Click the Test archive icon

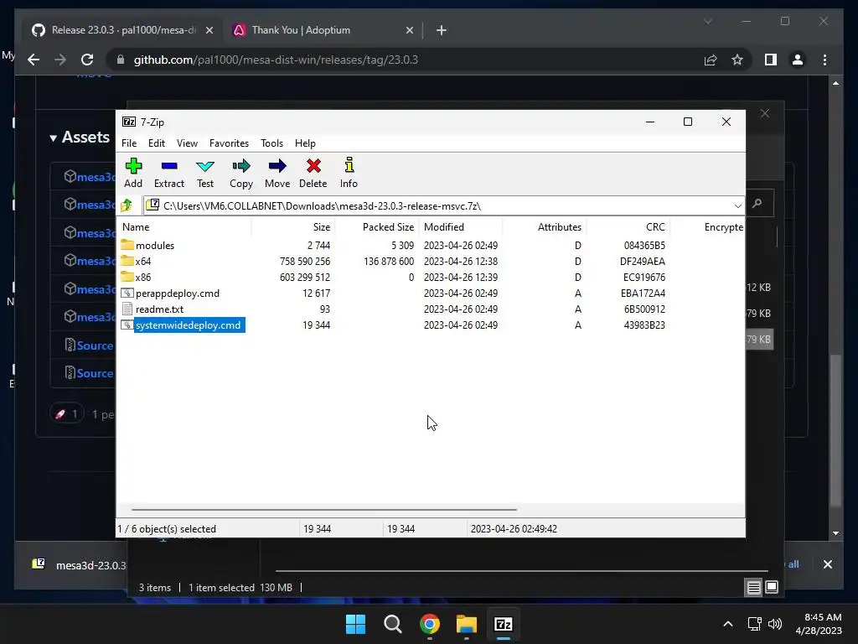pos(205,173)
